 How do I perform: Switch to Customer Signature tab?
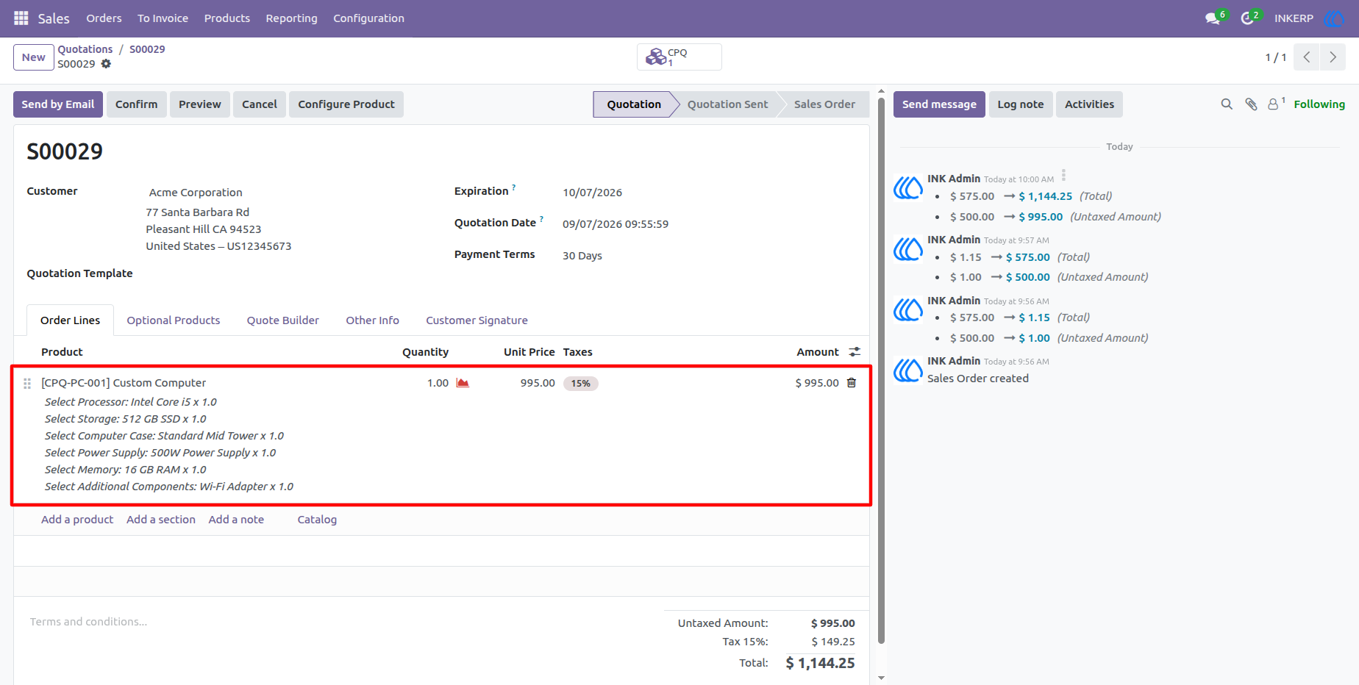click(477, 320)
